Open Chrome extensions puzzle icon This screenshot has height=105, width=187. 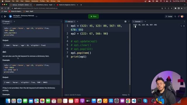pos(175,8)
